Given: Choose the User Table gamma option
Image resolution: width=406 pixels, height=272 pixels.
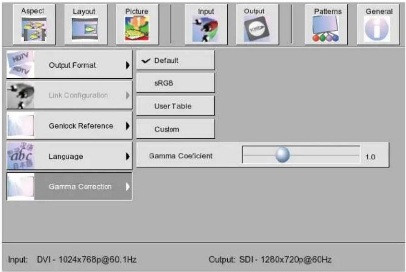Looking at the screenshot, I should tap(175, 106).
